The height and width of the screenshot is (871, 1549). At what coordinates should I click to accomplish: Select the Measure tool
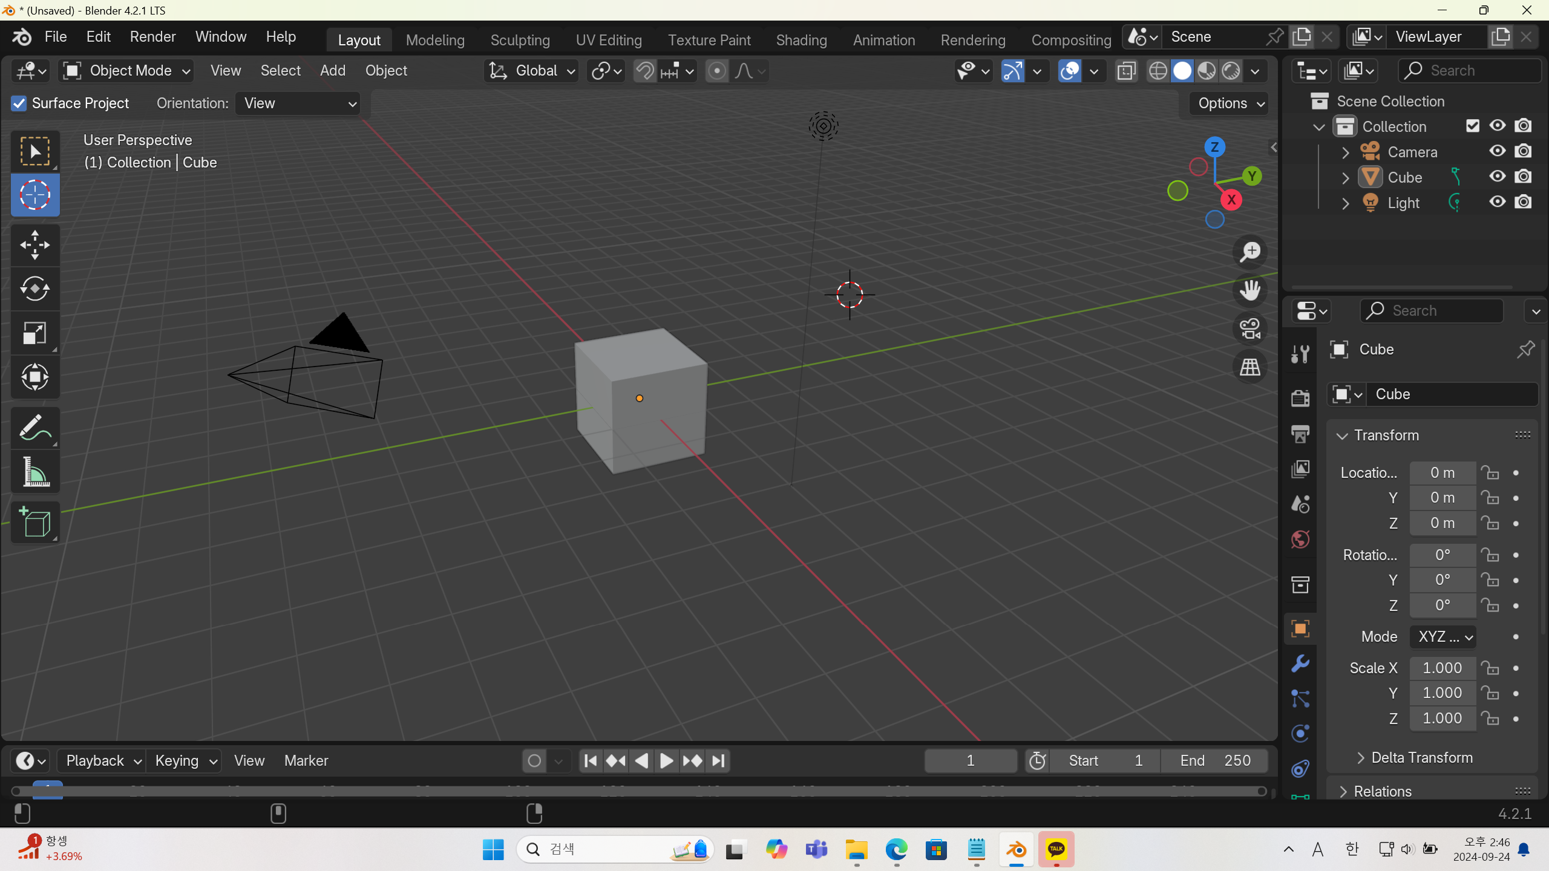[34, 472]
